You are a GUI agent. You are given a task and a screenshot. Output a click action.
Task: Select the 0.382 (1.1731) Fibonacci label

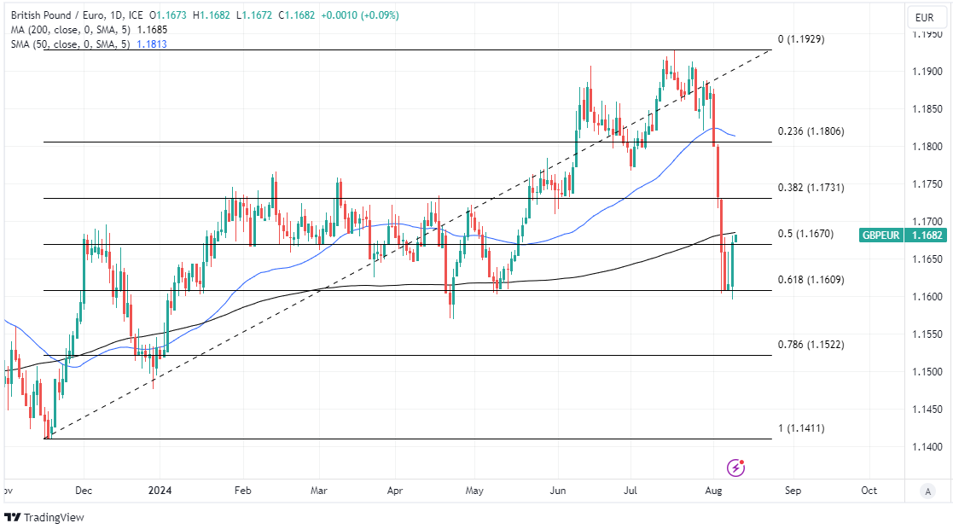(x=811, y=187)
